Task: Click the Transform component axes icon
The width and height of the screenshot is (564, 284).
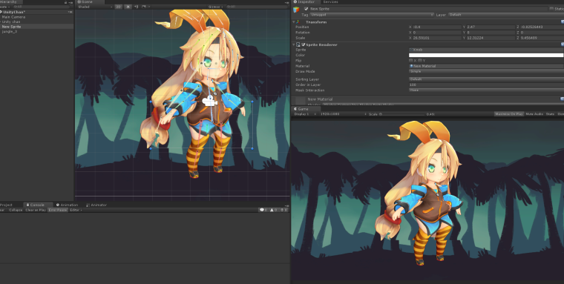Action: 298,22
